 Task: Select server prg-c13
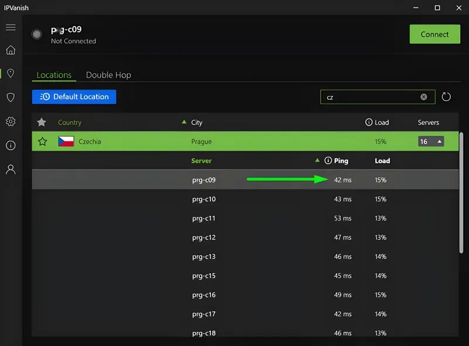click(x=245, y=256)
